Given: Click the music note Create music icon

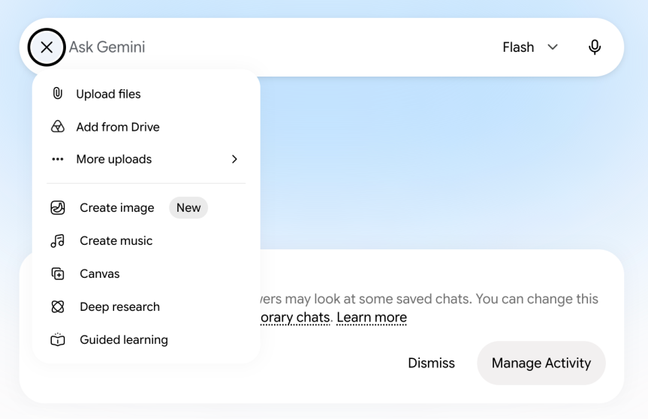Looking at the screenshot, I should coord(58,240).
